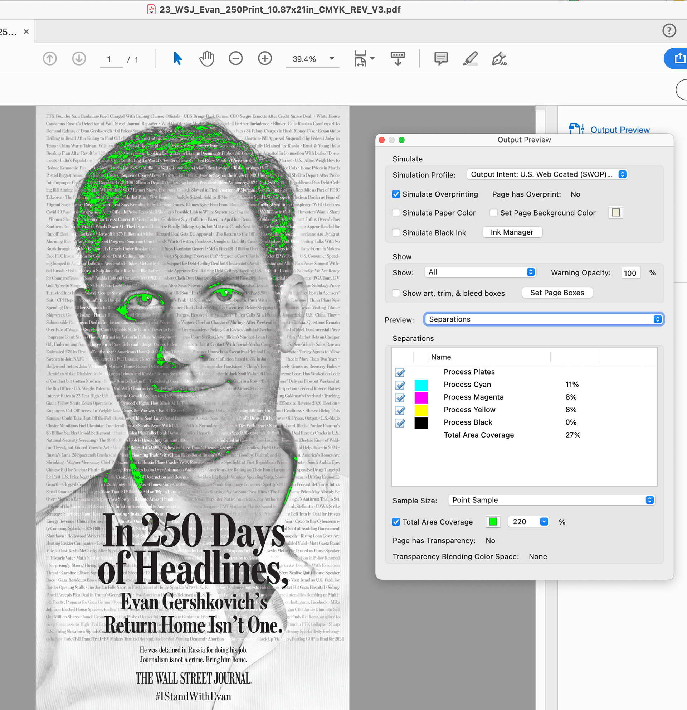
Task: Disable Simulate Overprinting checkbox
Action: coord(396,194)
